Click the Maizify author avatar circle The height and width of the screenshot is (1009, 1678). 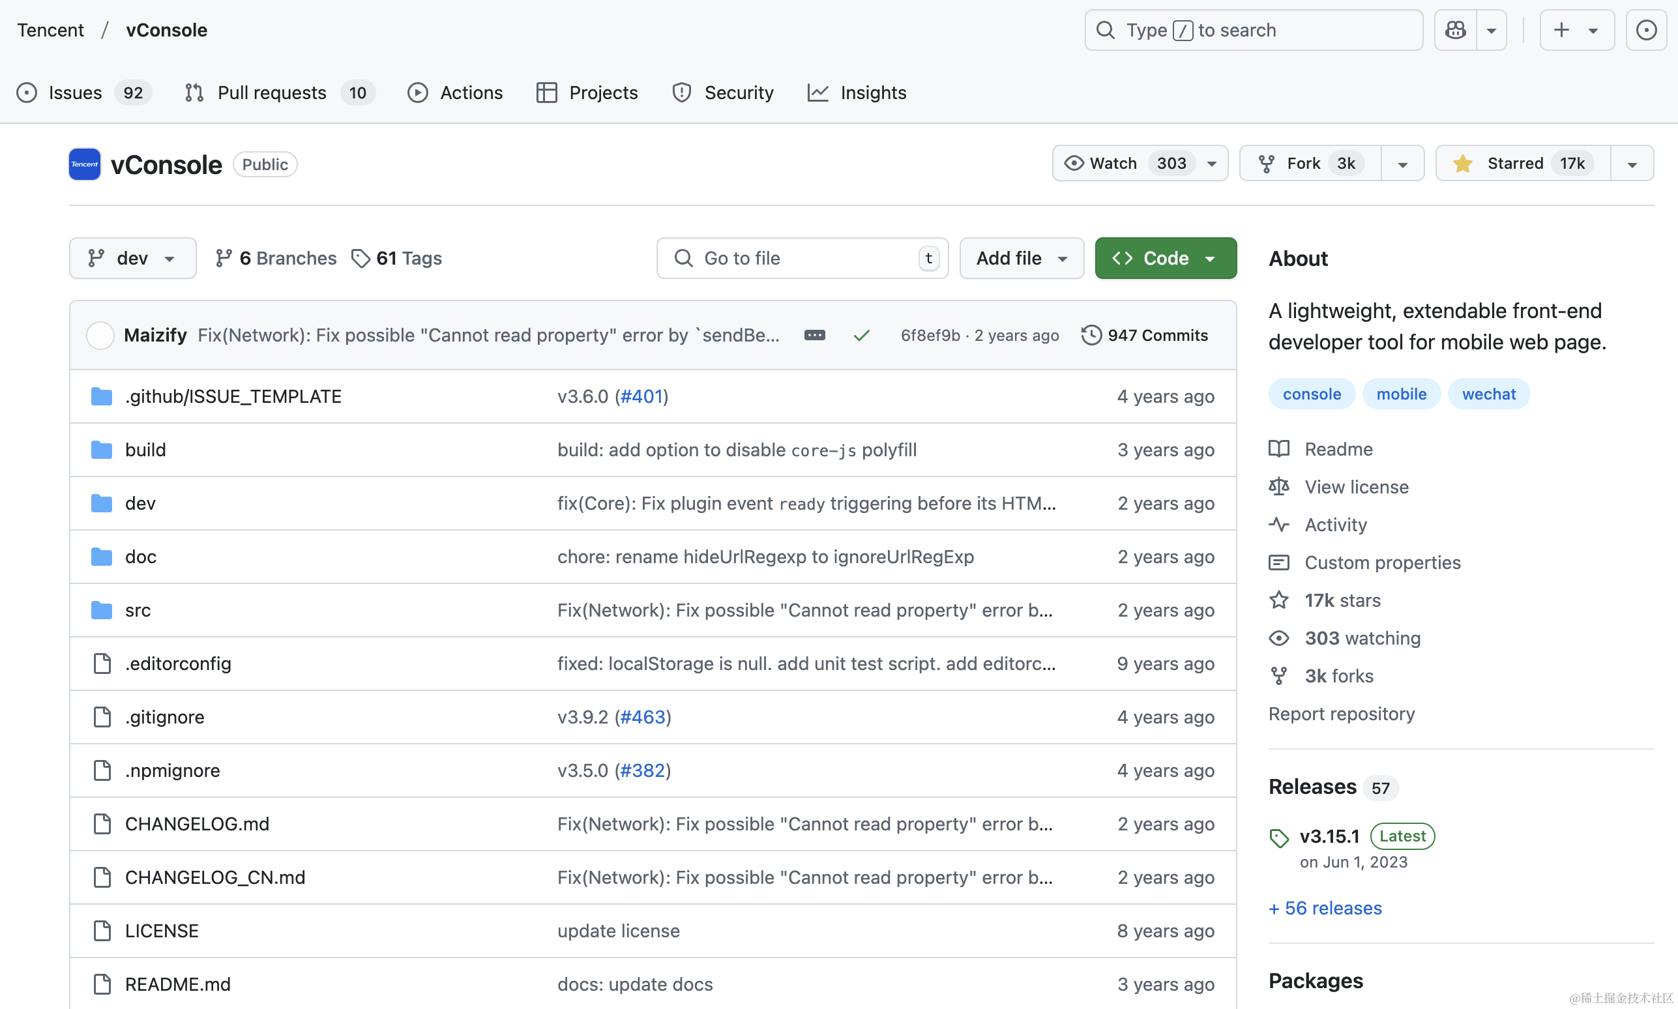(100, 335)
